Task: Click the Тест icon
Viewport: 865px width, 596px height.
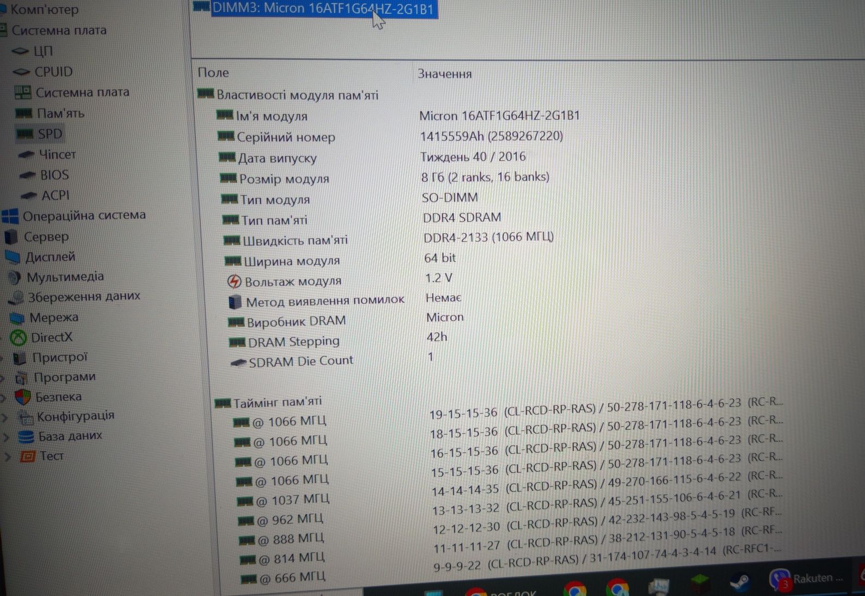Action: [27, 457]
